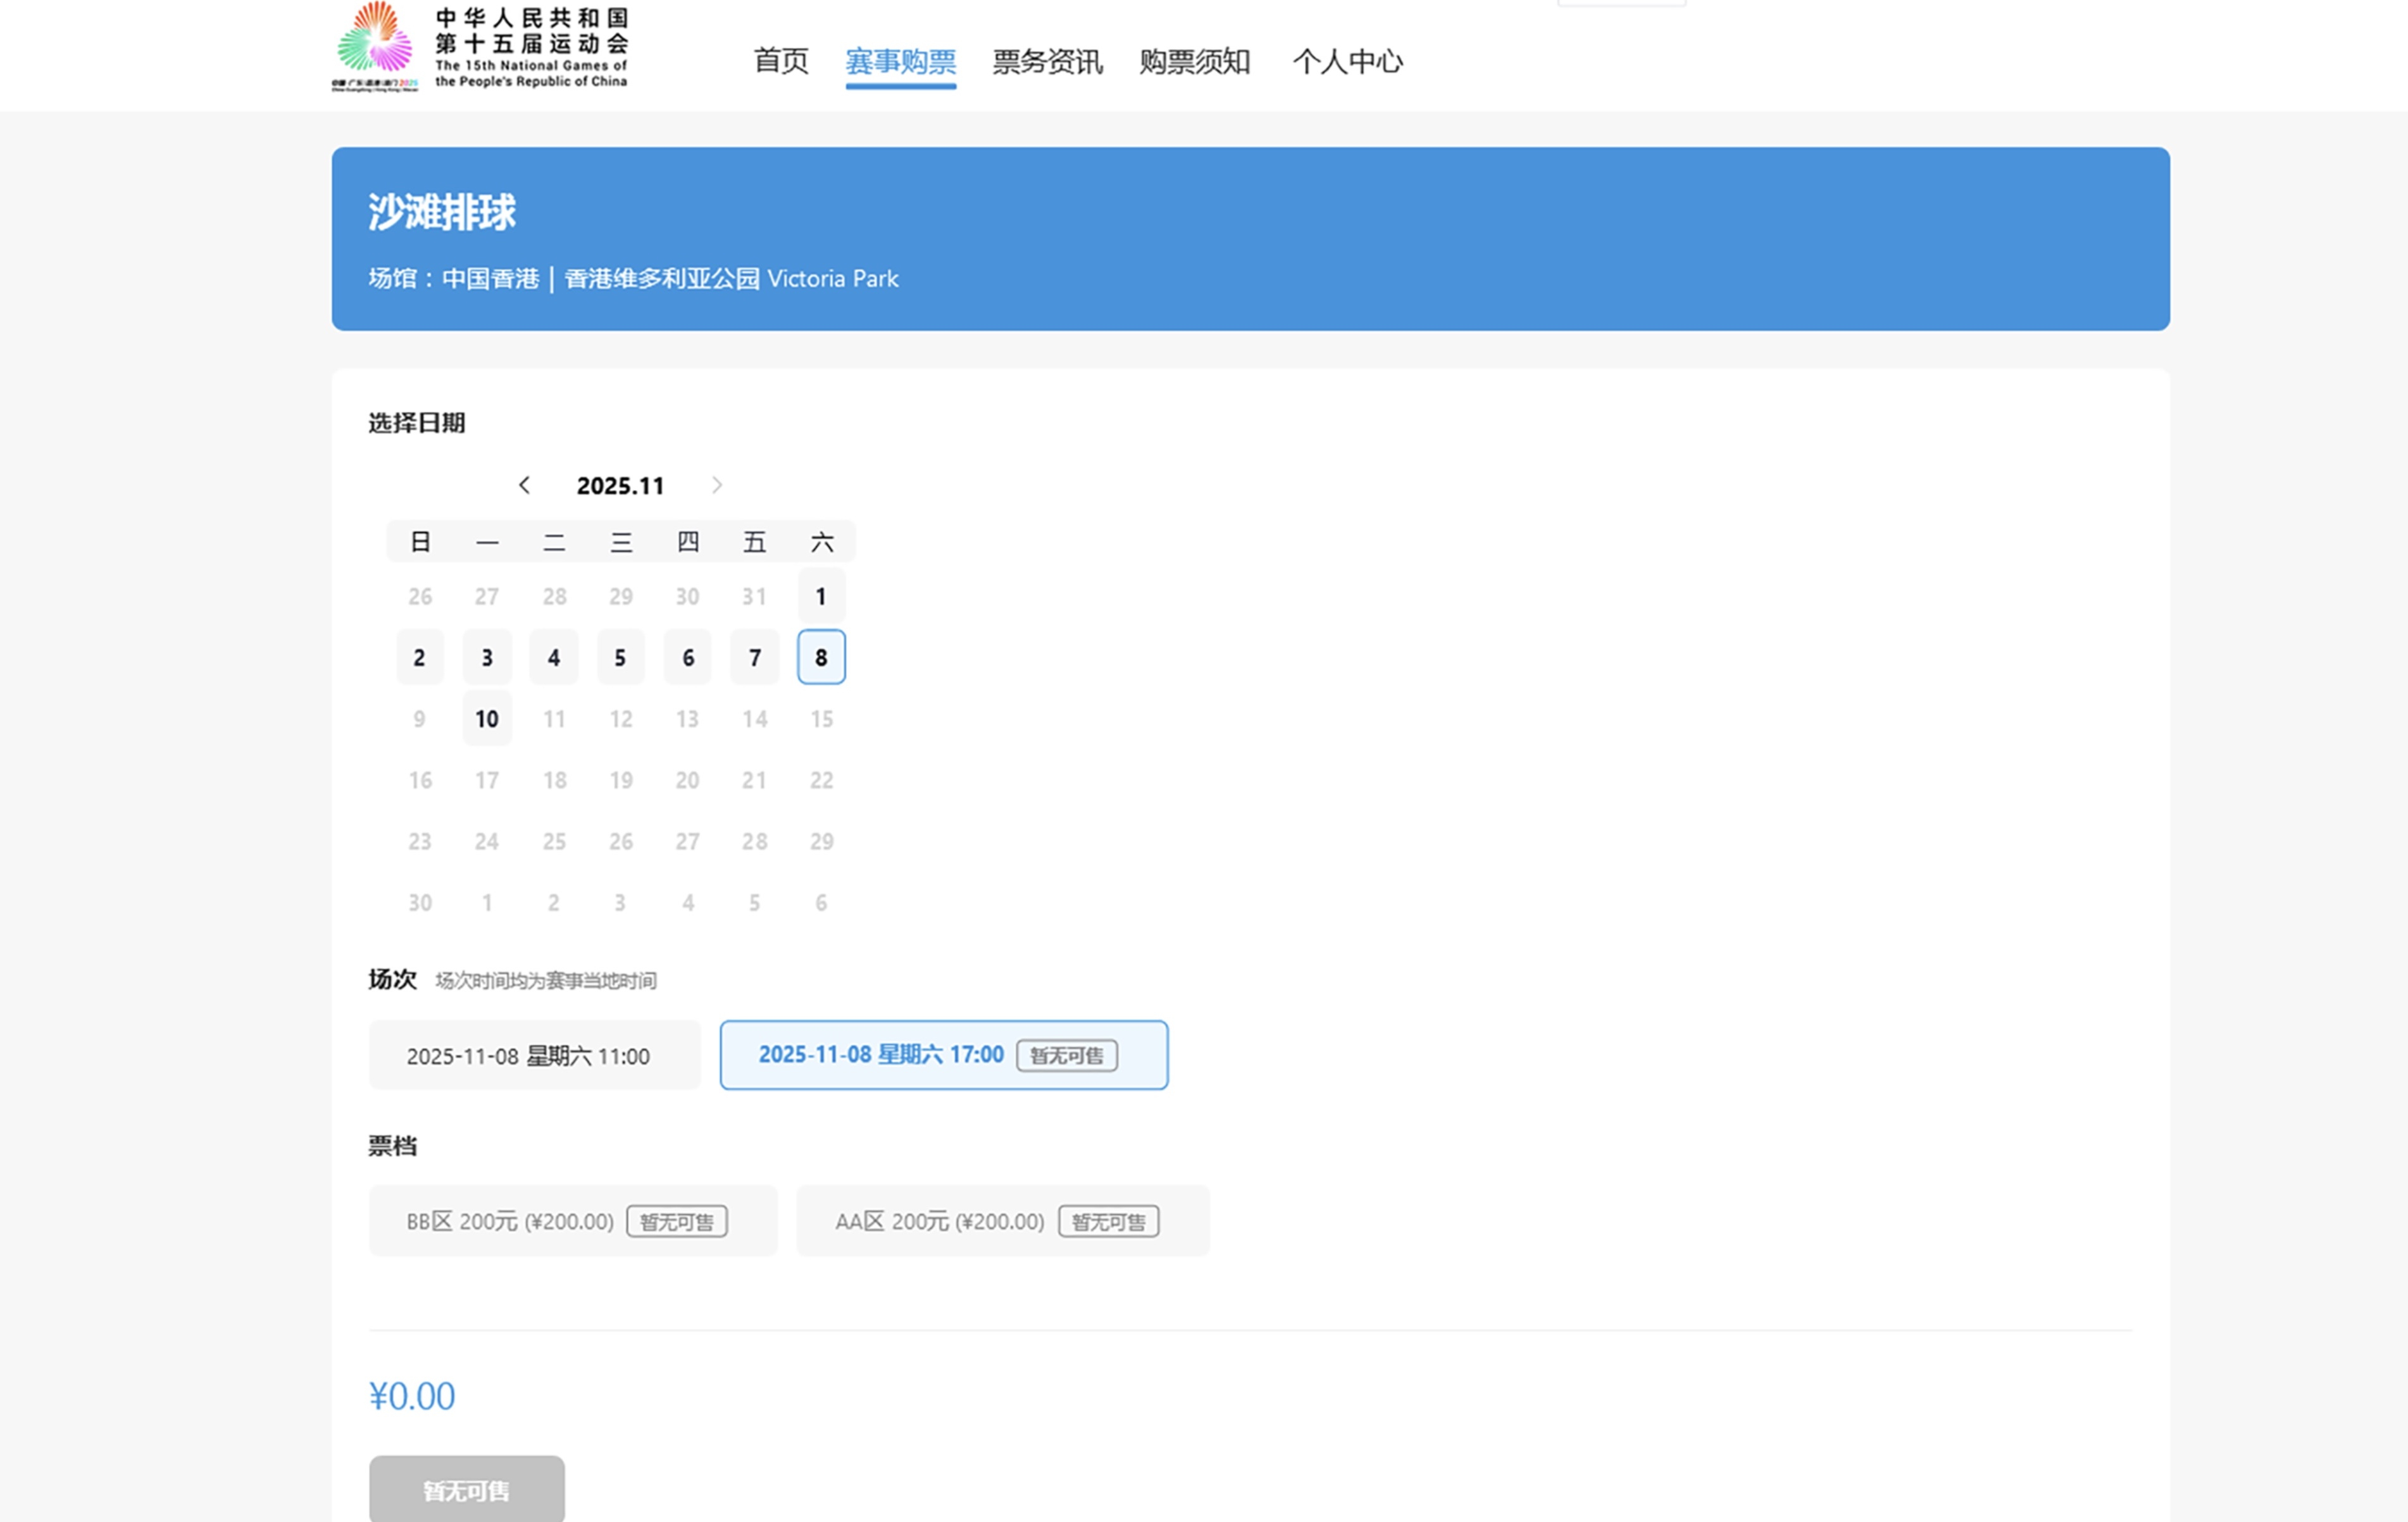2408x1522 pixels.
Task: Click disabled date 22 in calendar
Action: click(x=821, y=781)
